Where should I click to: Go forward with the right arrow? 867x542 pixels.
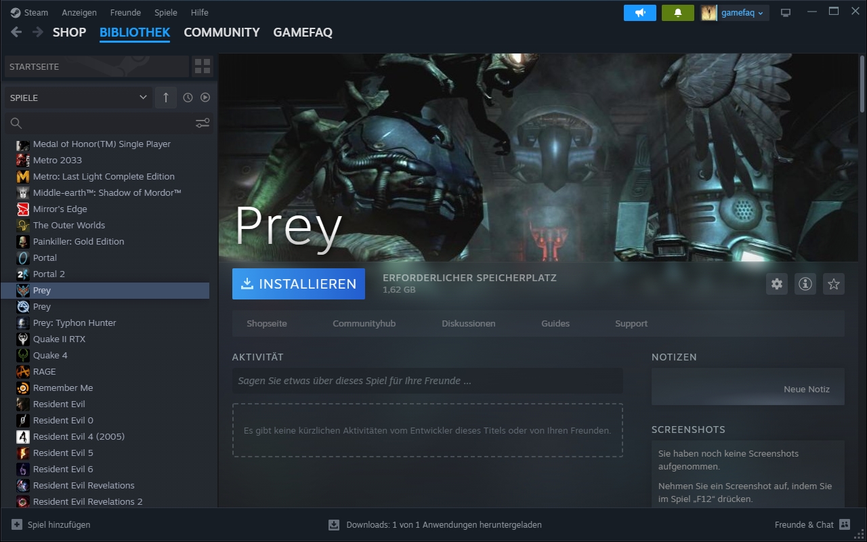tap(38, 32)
